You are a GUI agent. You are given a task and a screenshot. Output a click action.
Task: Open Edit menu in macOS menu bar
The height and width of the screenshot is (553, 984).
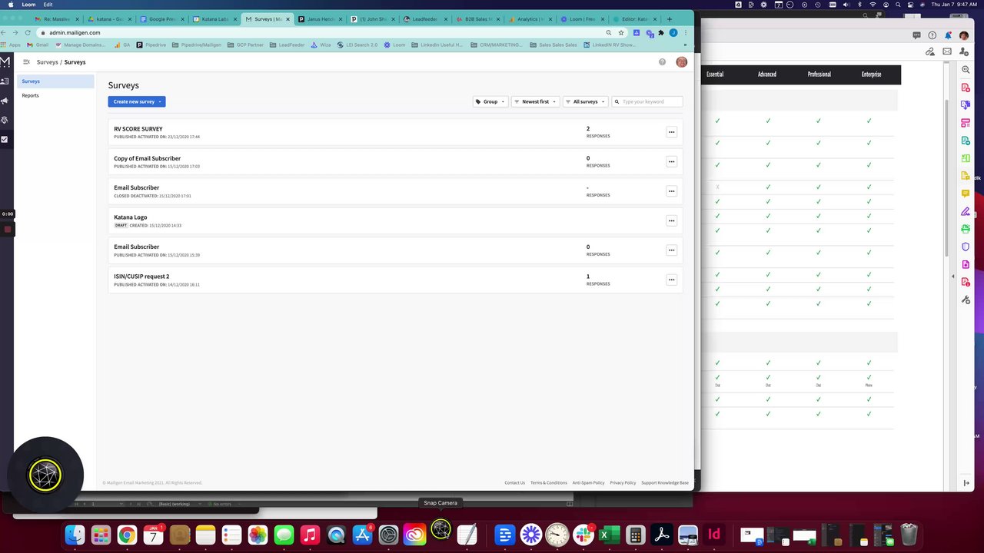point(48,5)
